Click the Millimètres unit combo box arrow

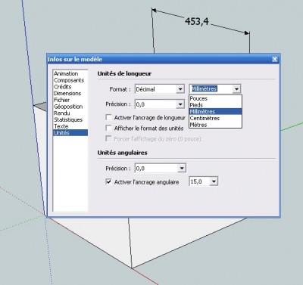click(236, 89)
